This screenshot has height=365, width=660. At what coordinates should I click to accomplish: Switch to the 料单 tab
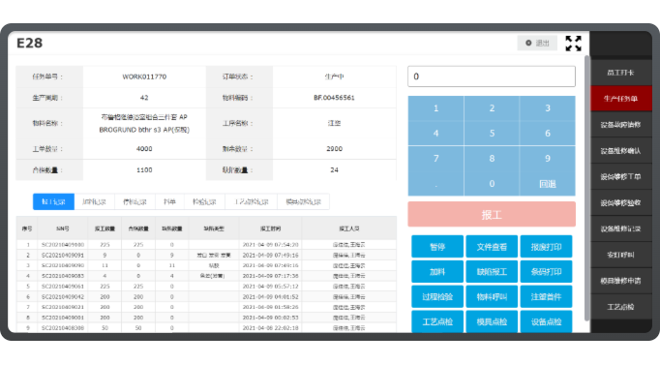point(169,201)
